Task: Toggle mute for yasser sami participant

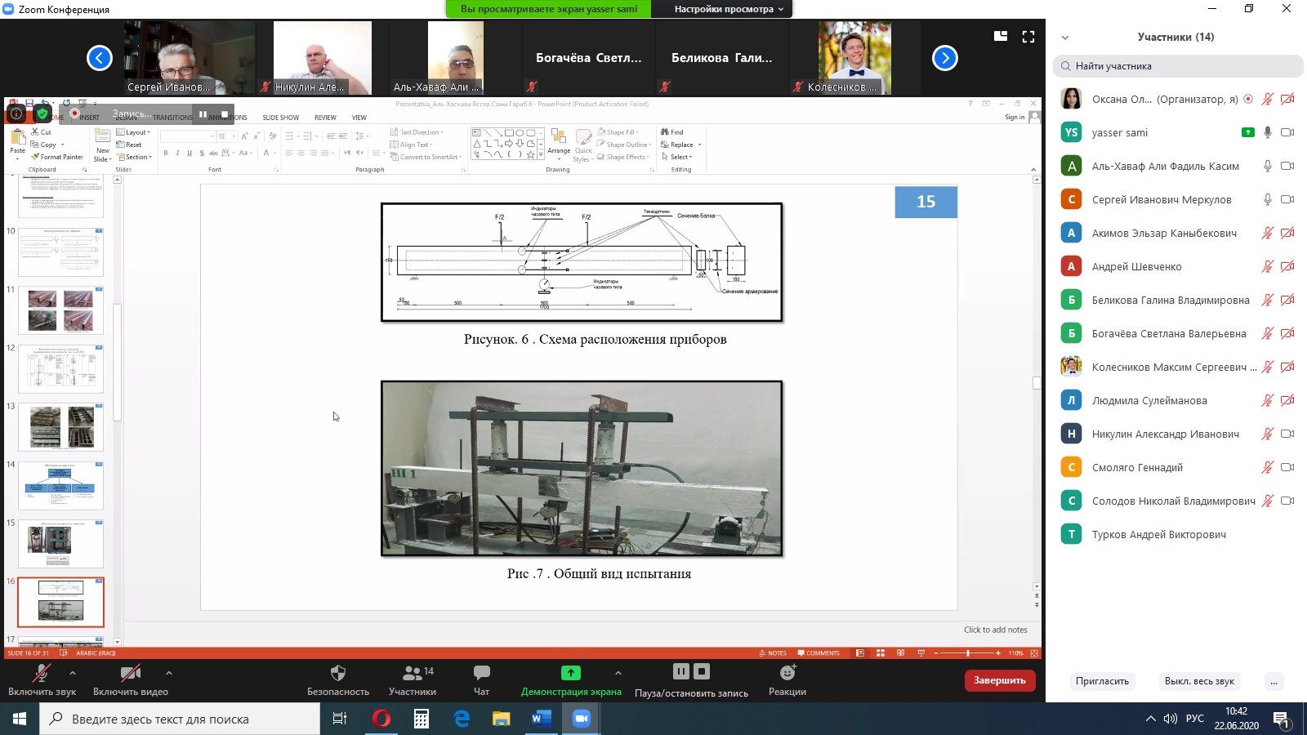Action: [1268, 132]
